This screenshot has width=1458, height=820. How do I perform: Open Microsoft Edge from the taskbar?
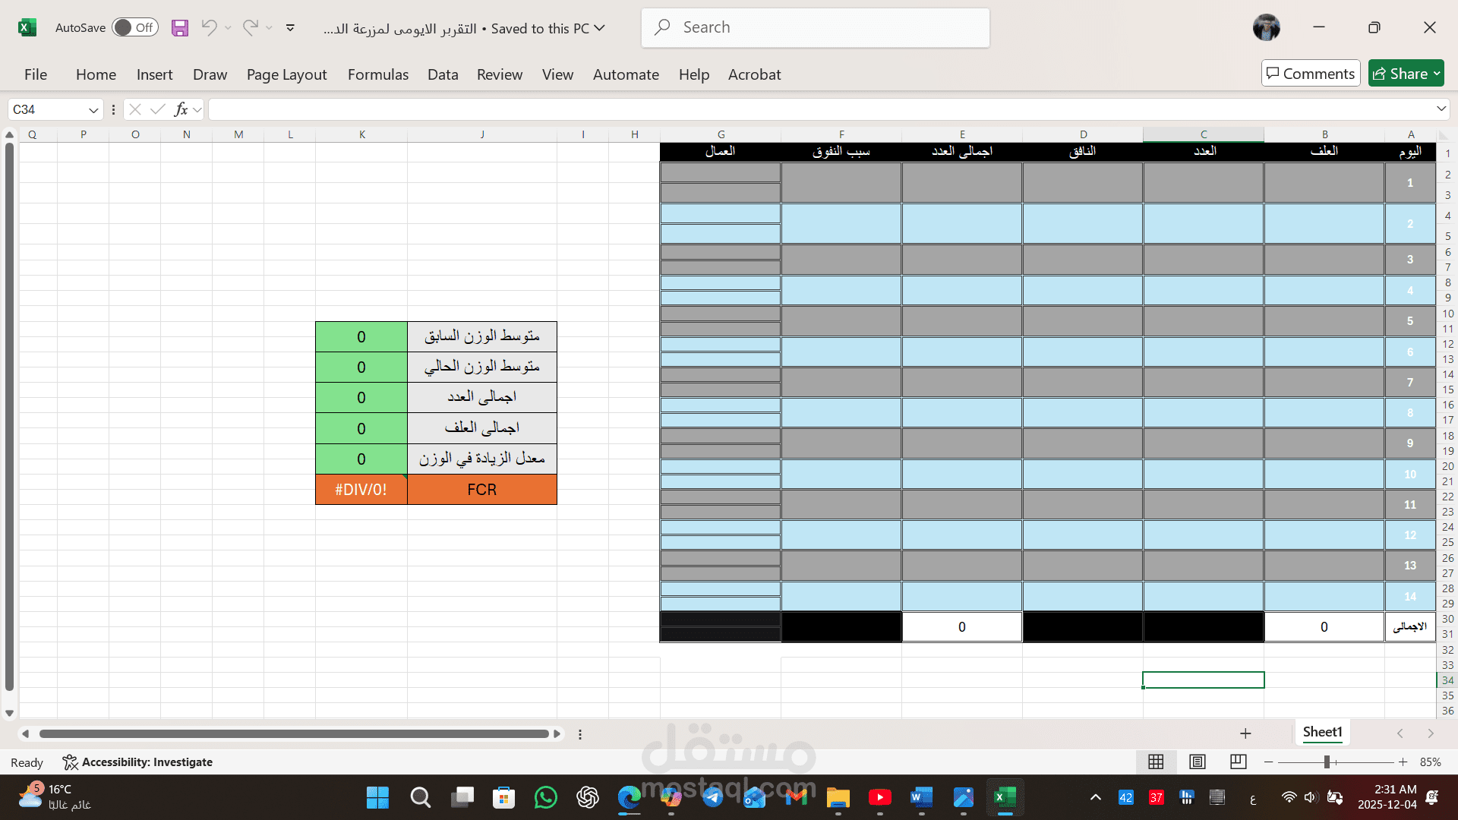(629, 797)
